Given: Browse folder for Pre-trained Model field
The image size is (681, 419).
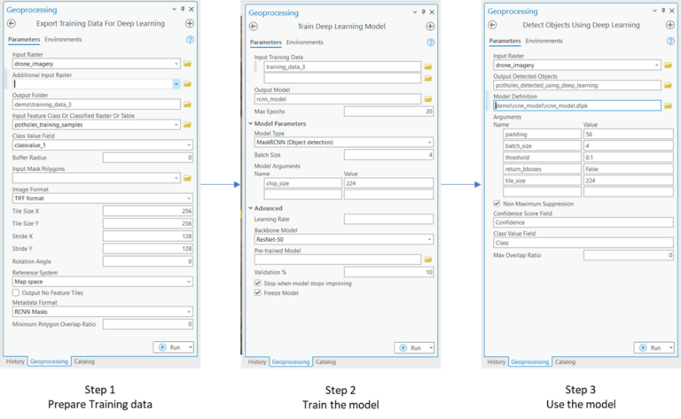Looking at the screenshot, I should (x=427, y=259).
